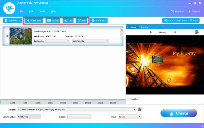Open the Tools menu

click(x=42, y=12)
